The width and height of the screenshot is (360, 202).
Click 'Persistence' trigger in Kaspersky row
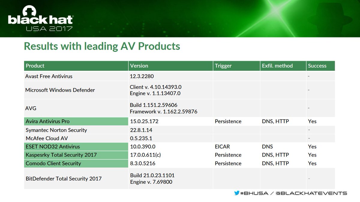tap(228, 155)
